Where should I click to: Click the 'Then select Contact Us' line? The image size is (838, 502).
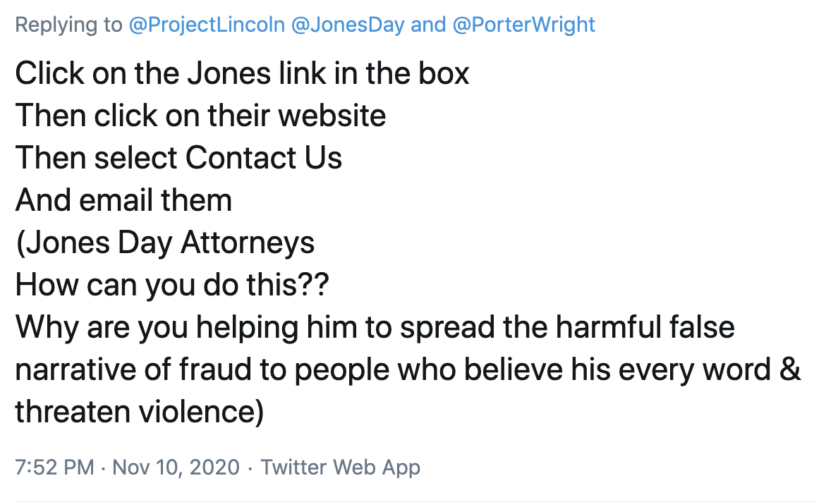[178, 158]
